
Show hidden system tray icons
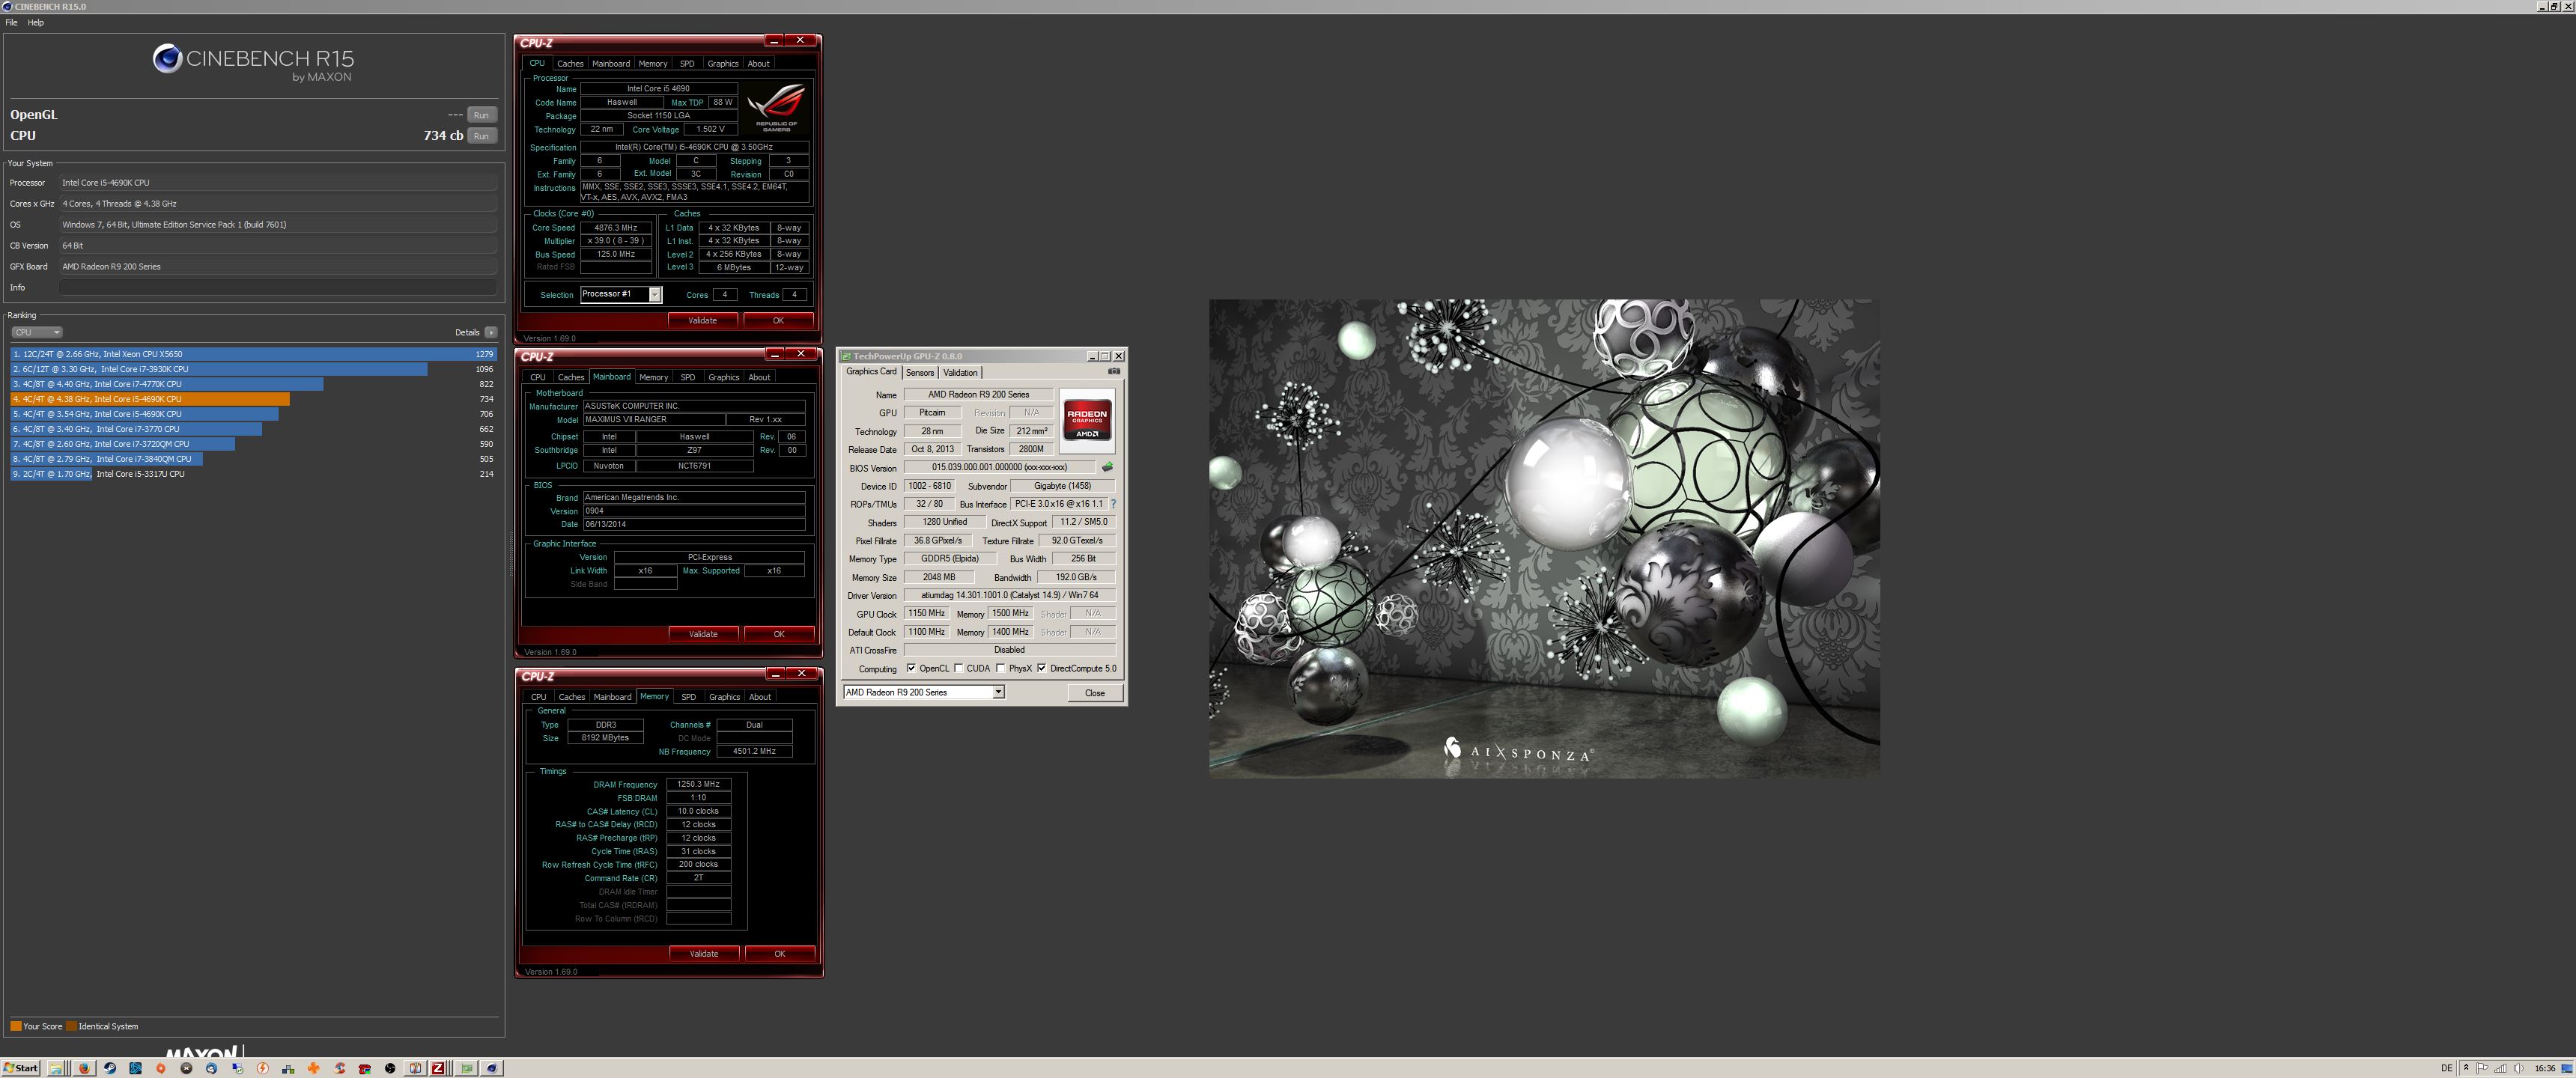coord(2466,1068)
